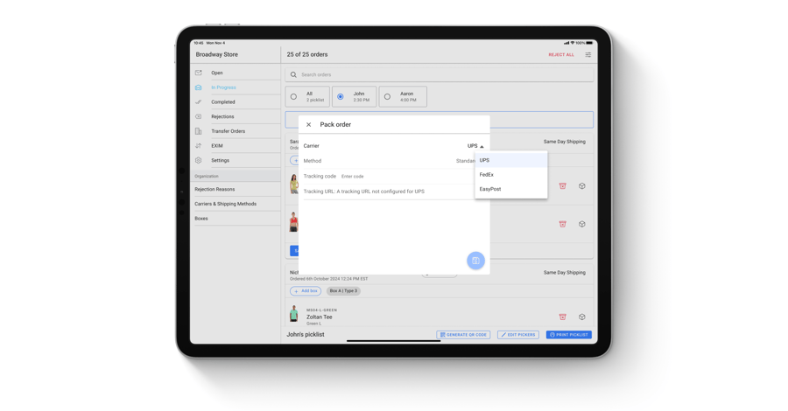Choose FedEx from the carrier list
This screenshot has height=411, width=788.
[x=487, y=175]
